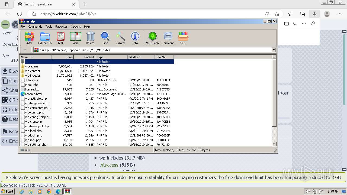Sort file list by Packed column
The width and height of the screenshot is (347, 195).
(x=84, y=57)
